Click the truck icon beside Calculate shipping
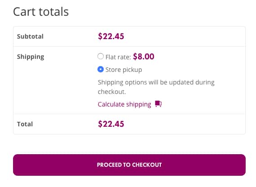Viewport: 256px width, 187px height. tap(158, 104)
